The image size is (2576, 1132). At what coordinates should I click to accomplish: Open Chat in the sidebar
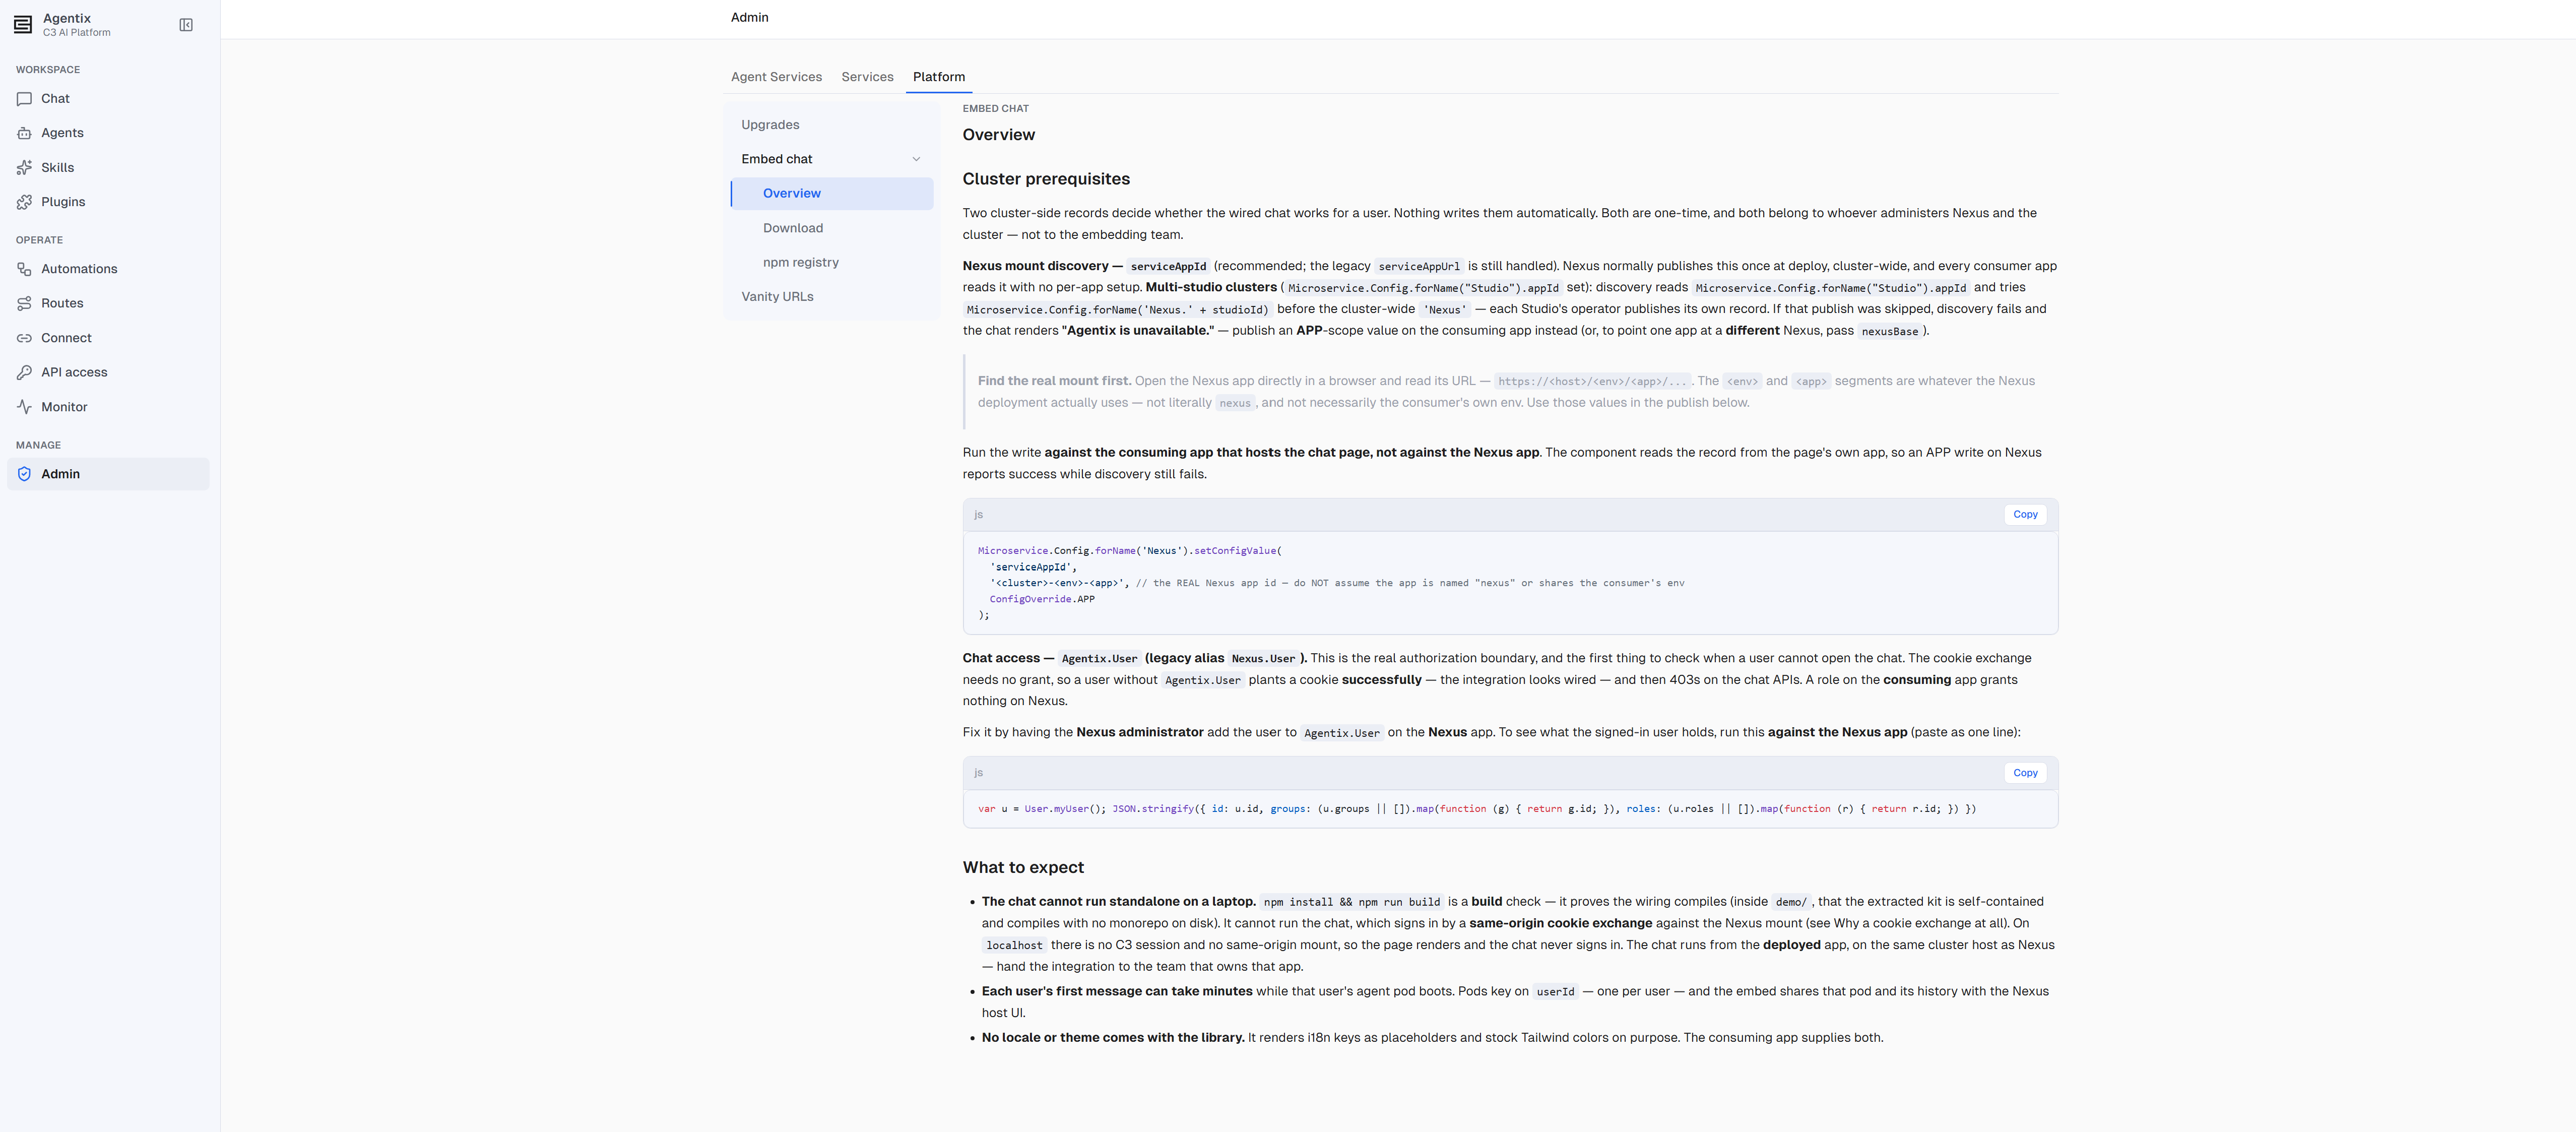click(x=108, y=99)
